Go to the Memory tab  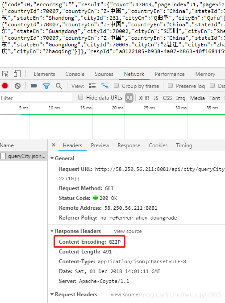205,74
